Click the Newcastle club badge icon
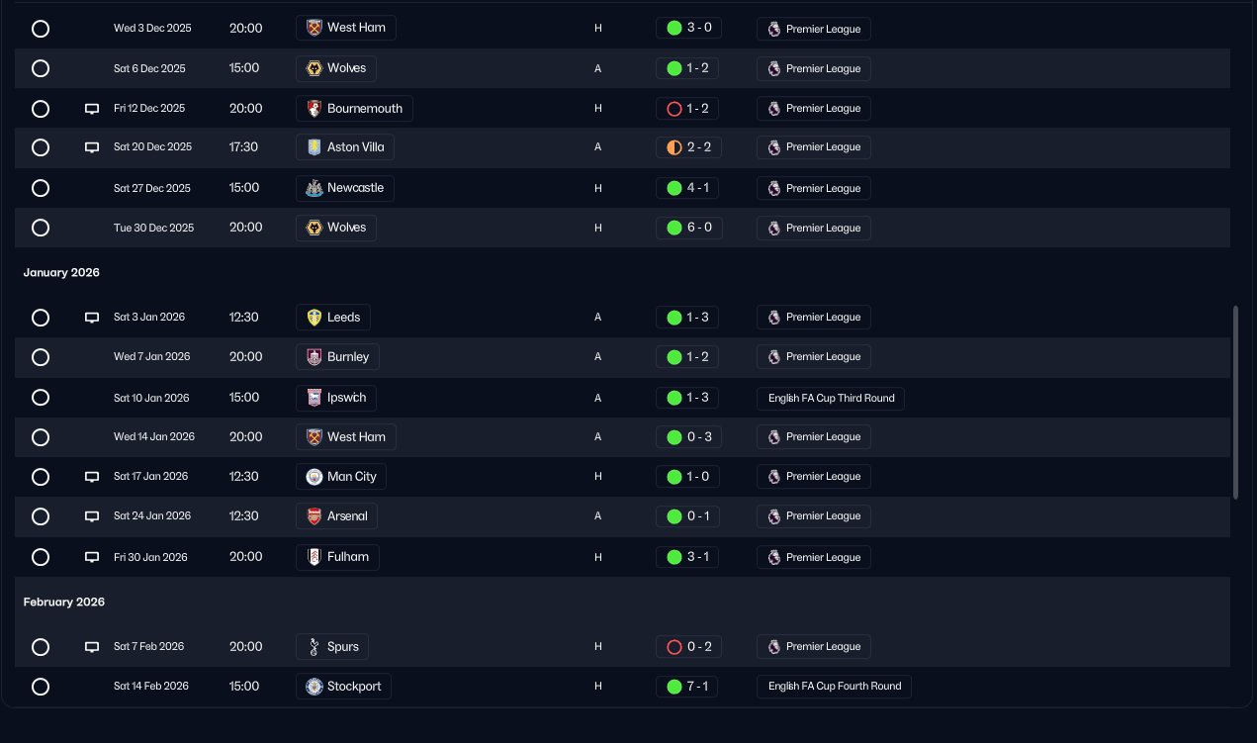The width and height of the screenshot is (1257, 743). (x=314, y=188)
